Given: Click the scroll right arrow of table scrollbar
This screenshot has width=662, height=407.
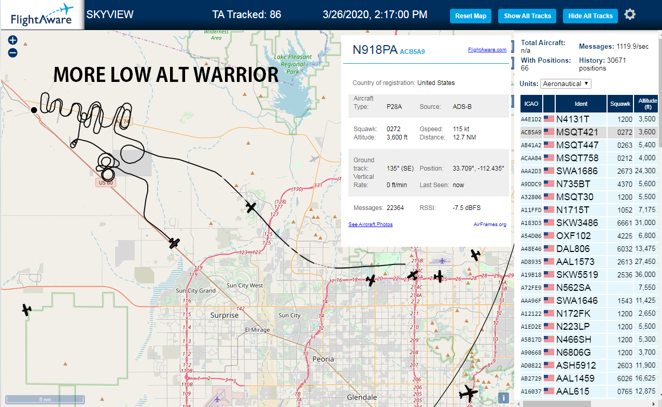Looking at the screenshot, I should 655,403.
